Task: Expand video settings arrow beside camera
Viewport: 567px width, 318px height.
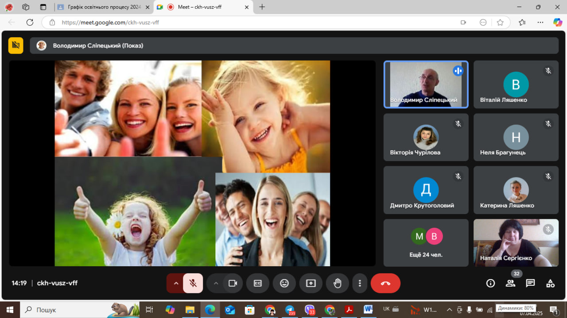Action: pyautogui.click(x=216, y=284)
